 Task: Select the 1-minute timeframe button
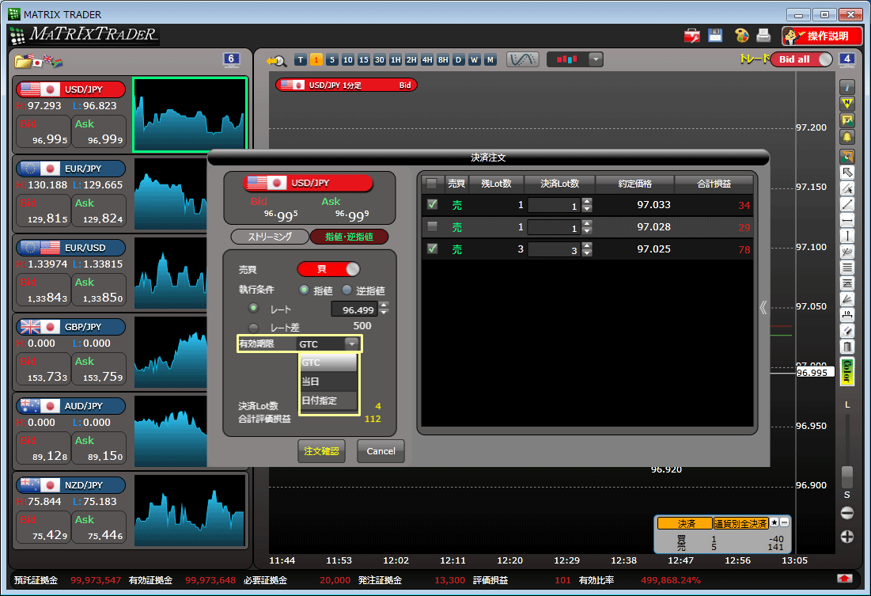click(316, 60)
